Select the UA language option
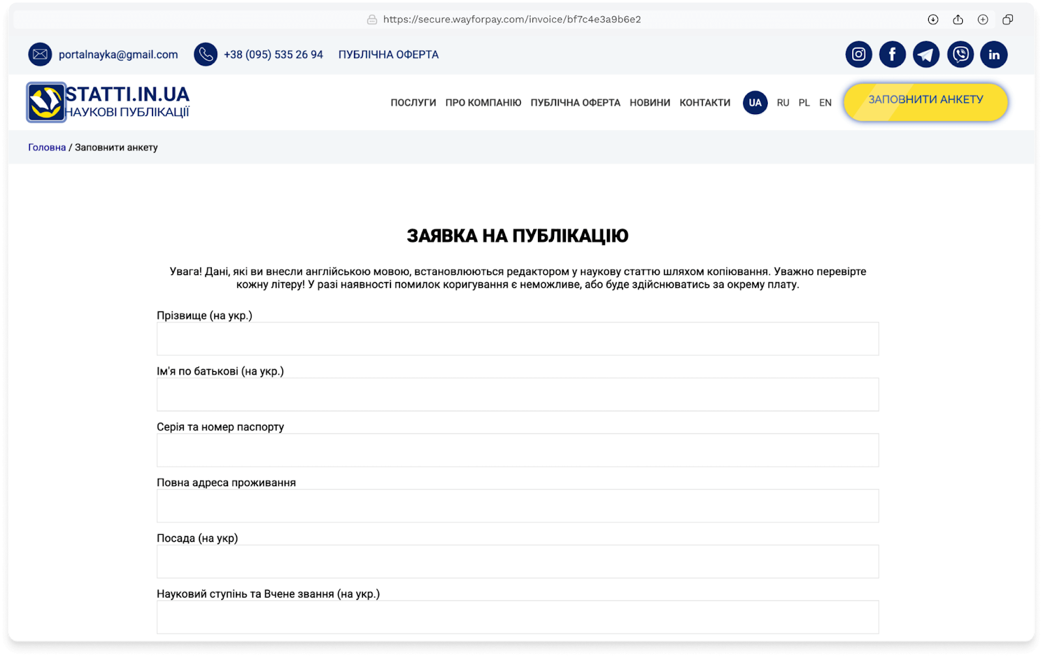Image resolution: width=1043 pixels, height=656 pixels. pos(755,103)
